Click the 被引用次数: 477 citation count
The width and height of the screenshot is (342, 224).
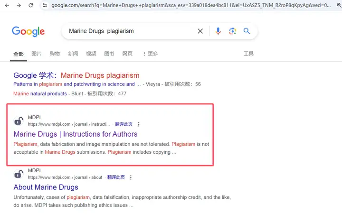[107, 93]
